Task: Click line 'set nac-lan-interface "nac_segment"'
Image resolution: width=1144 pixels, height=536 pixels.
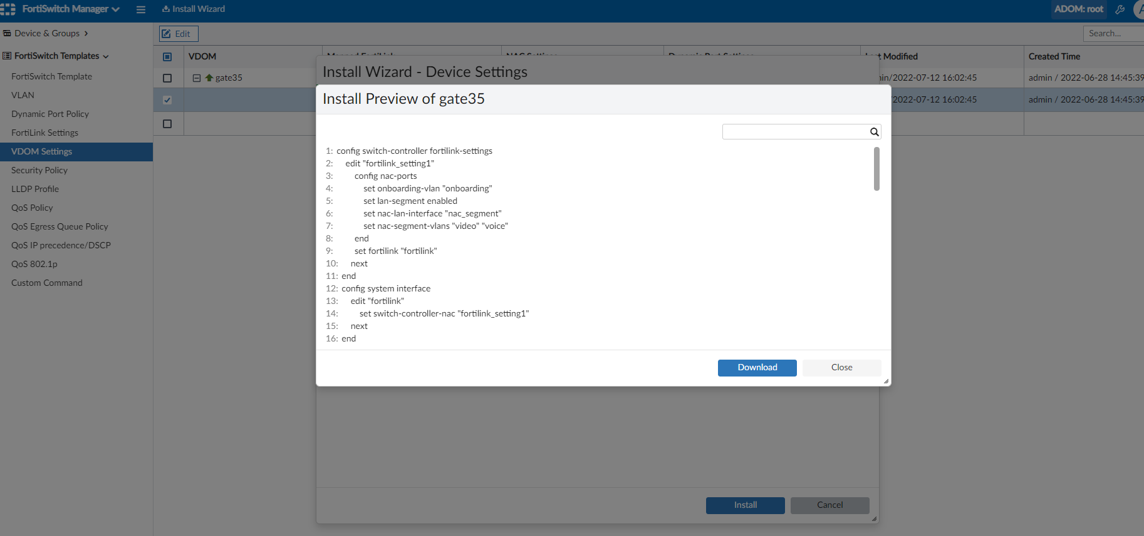Action: (x=432, y=213)
